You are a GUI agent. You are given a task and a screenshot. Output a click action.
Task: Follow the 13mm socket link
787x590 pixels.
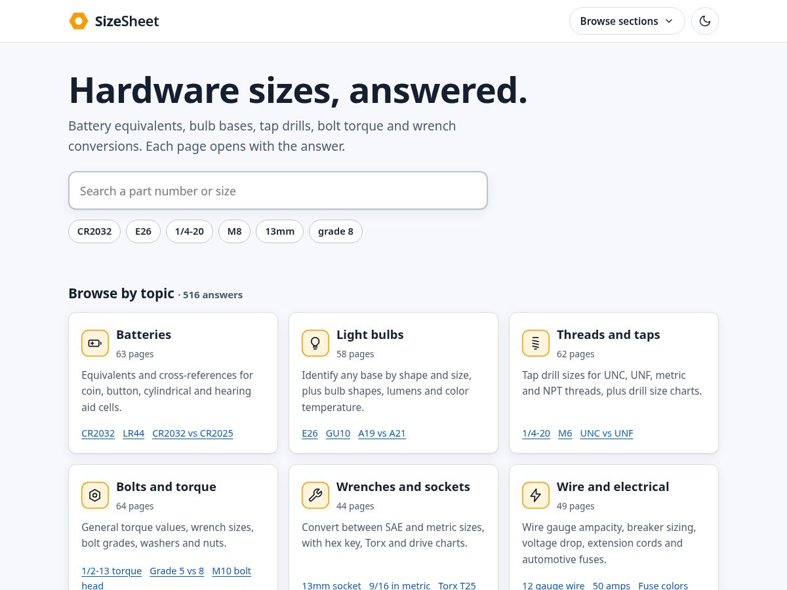331,585
